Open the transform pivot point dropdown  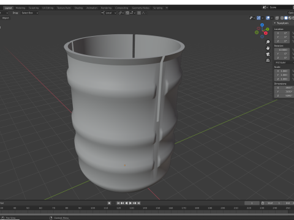click(x=121, y=13)
